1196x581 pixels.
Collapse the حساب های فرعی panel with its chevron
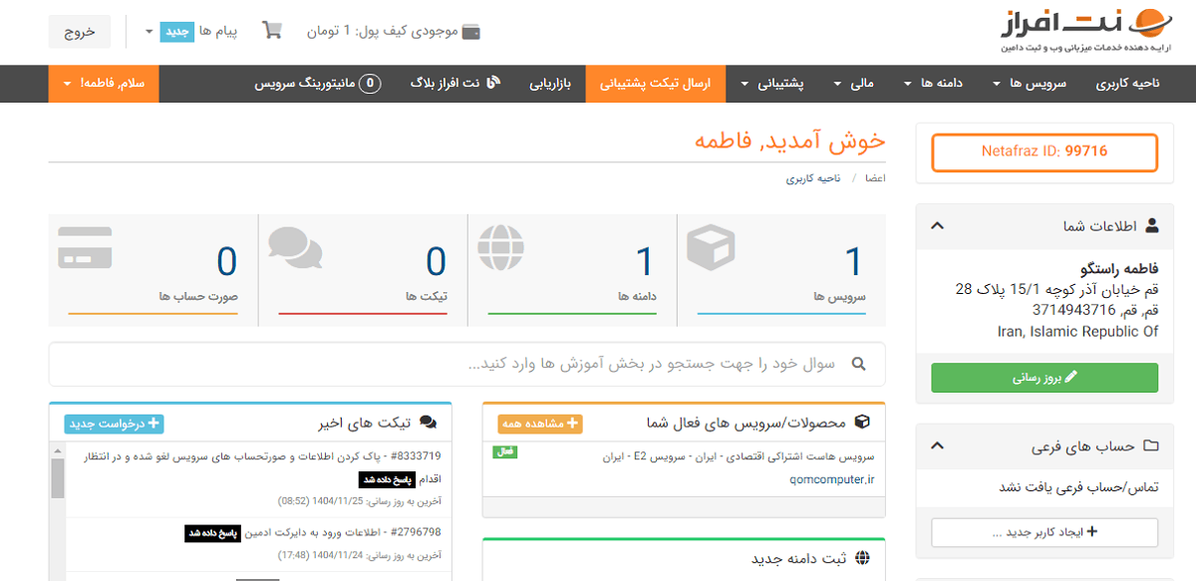[938, 446]
